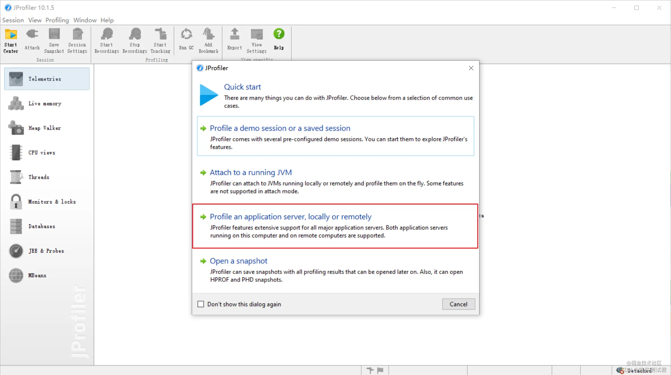The height and width of the screenshot is (375, 671).
Task: Open the Window menu
Action: [x=85, y=20]
